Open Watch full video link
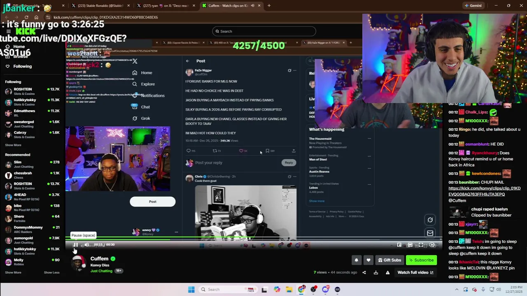The height and width of the screenshot is (296, 527). 415,272
